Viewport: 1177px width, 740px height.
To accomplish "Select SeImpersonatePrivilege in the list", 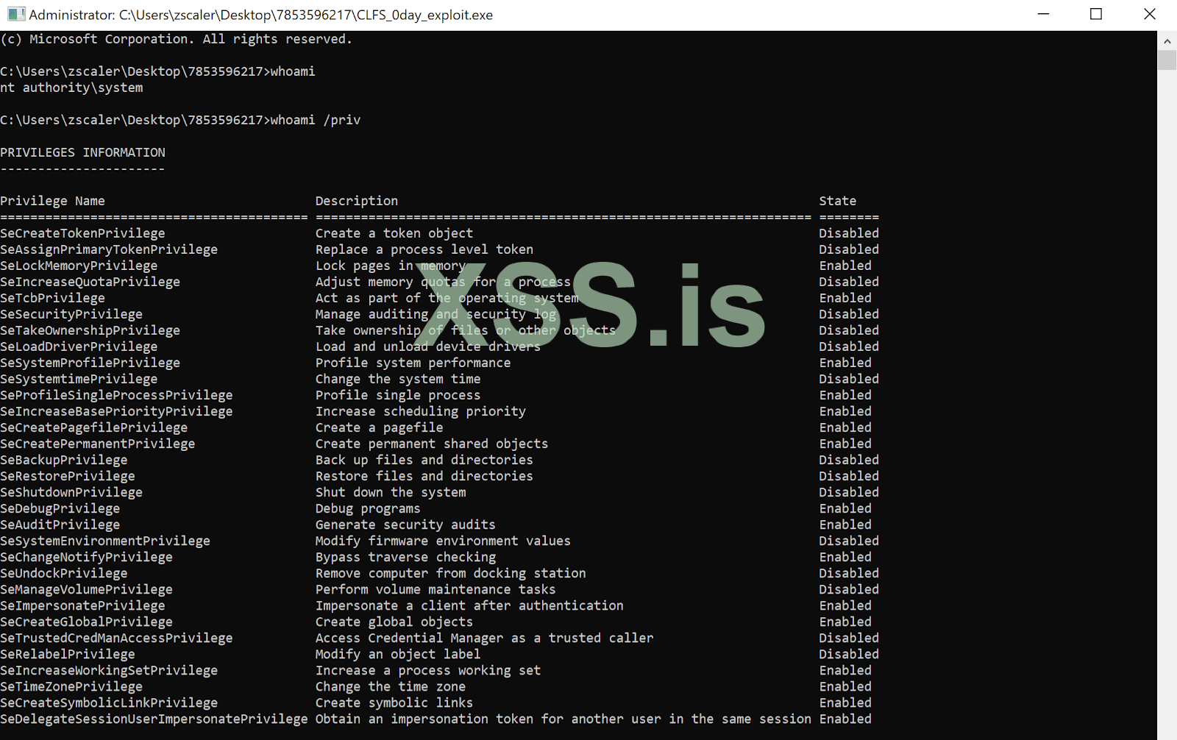I will [x=82, y=605].
